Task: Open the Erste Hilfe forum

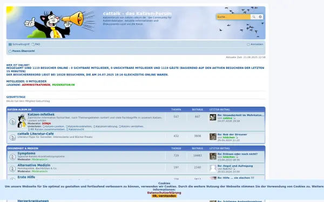Action: (x=26, y=177)
